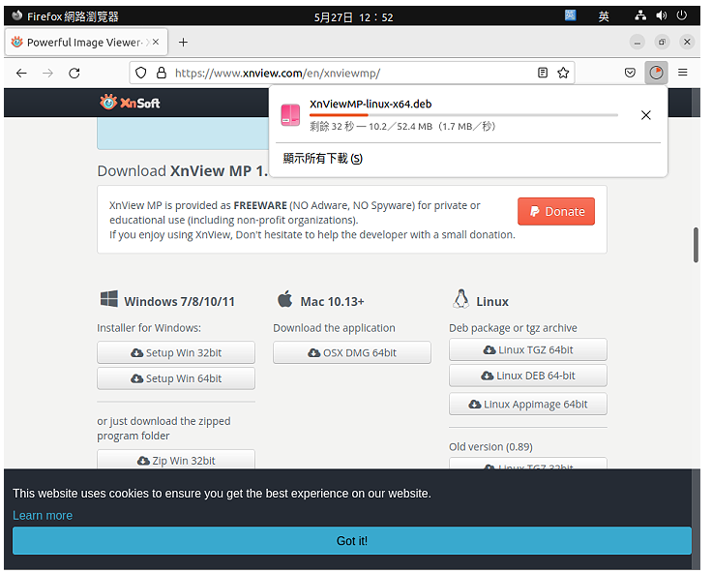Click the pink deb package file icon
The height and width of the screenshot is (573, 712).
[x=290, y=115]
